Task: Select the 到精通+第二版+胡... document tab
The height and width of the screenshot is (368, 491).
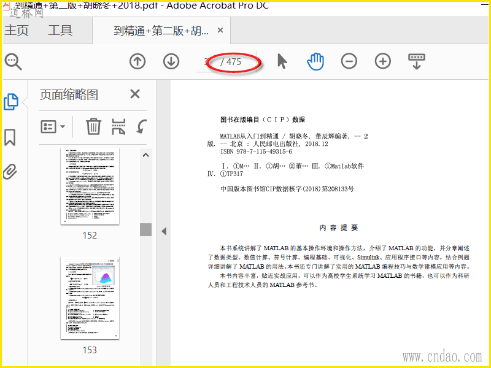Action: click(x=161, y=31)
